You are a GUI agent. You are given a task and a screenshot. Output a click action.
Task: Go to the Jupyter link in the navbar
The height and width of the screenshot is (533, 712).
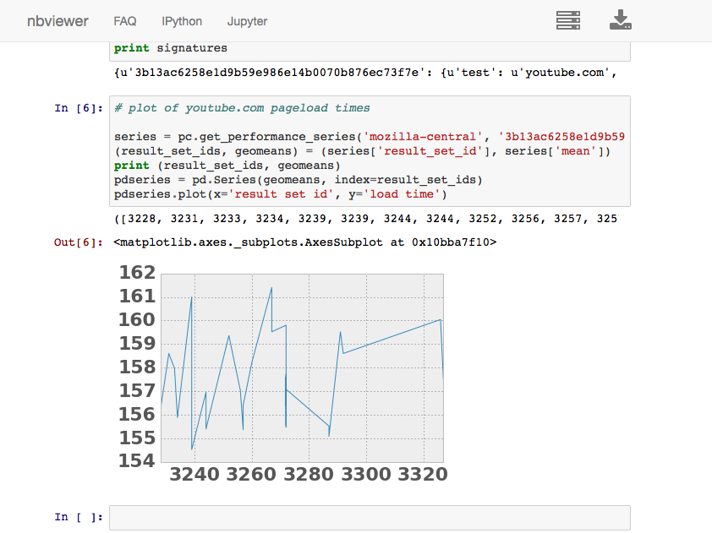(247, 21)
